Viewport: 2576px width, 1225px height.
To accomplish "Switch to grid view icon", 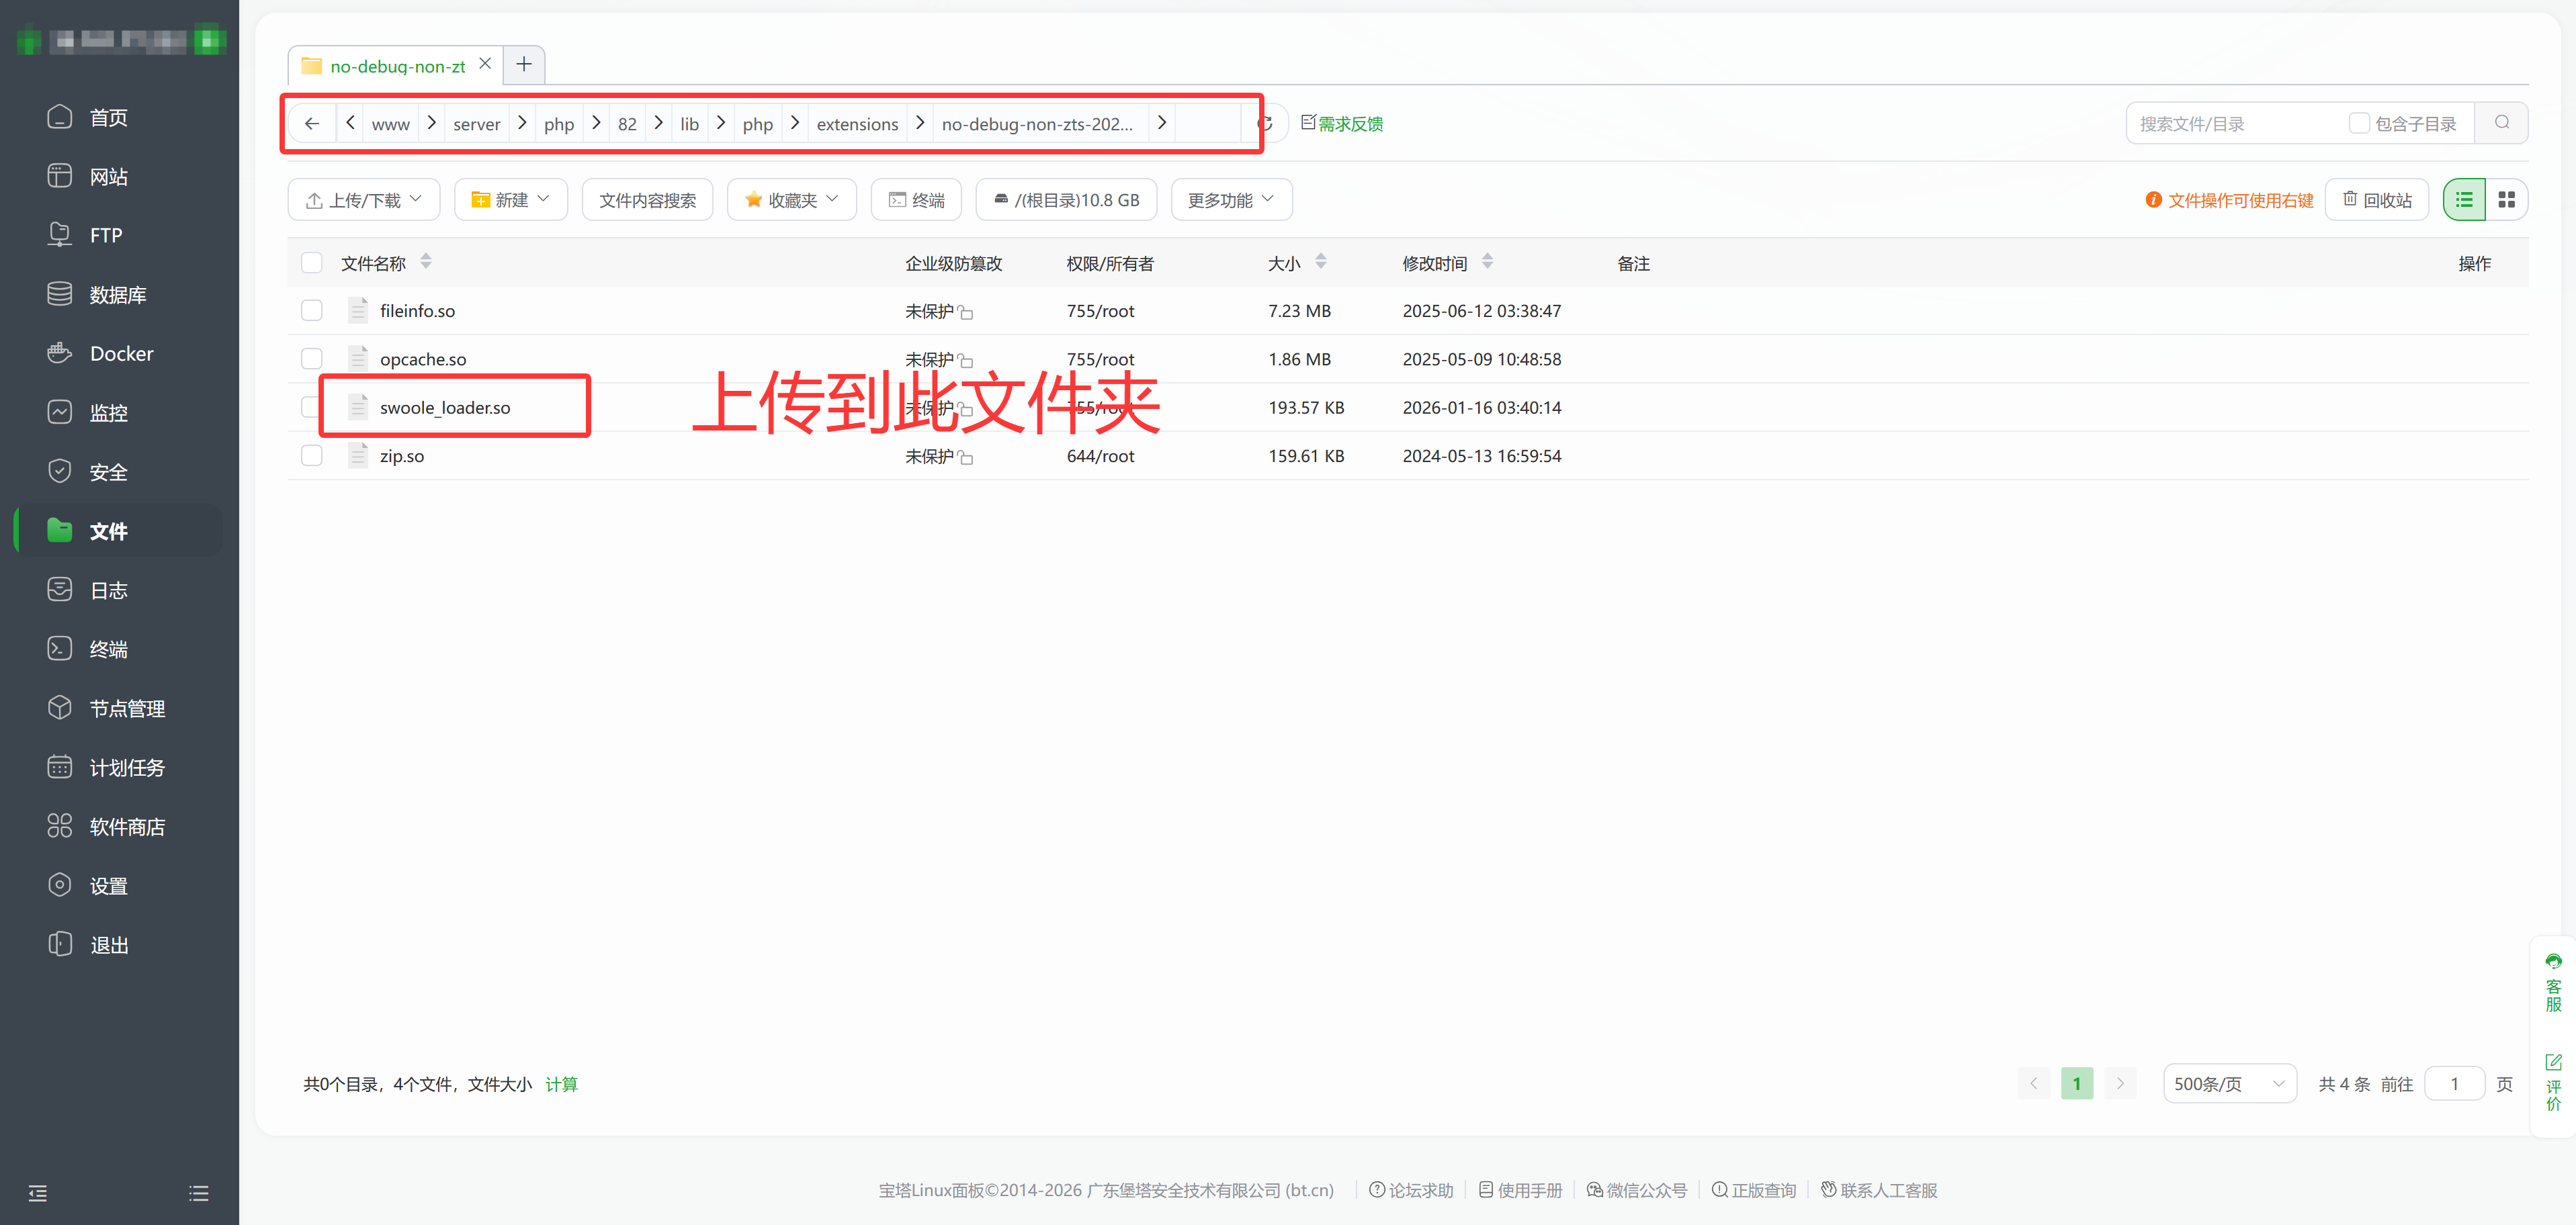I will point(2506,200).
